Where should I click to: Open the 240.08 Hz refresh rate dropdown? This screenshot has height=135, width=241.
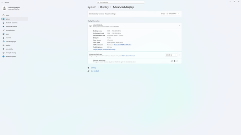(x=171, y=55)
